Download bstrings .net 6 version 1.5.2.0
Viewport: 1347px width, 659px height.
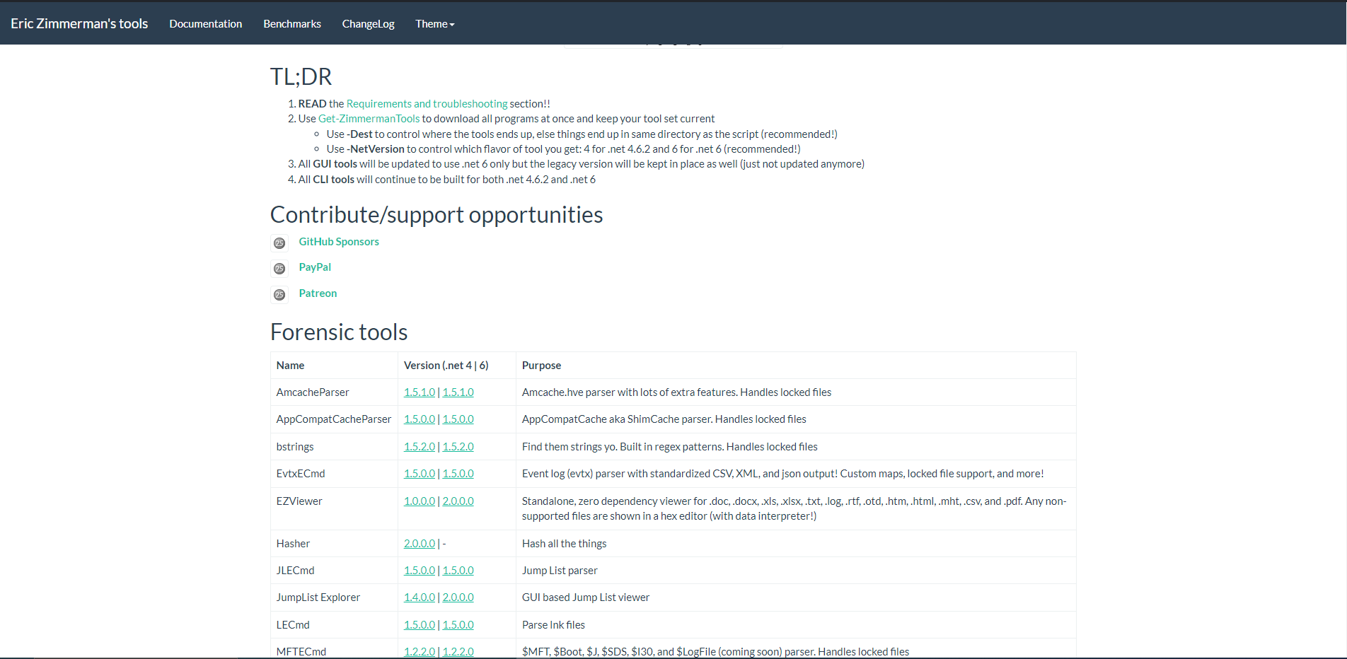coord(458,447)
